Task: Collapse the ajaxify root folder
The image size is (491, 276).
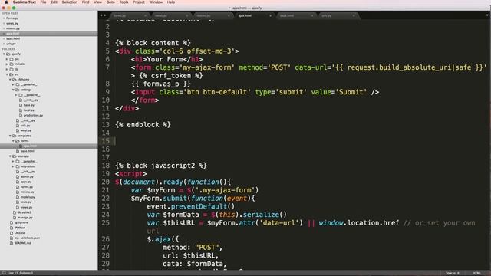Action: pyautogui.click(x=4, y=54)
